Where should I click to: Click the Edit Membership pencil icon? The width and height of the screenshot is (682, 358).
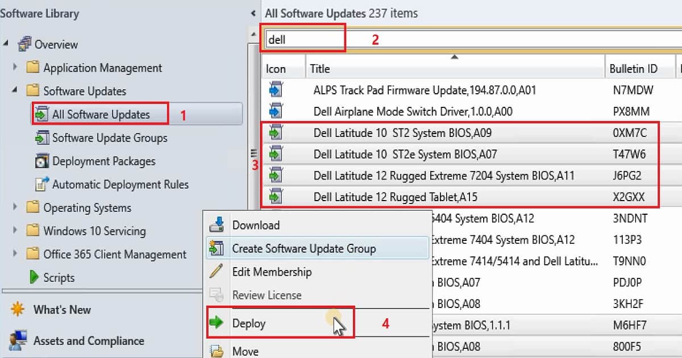217,272
